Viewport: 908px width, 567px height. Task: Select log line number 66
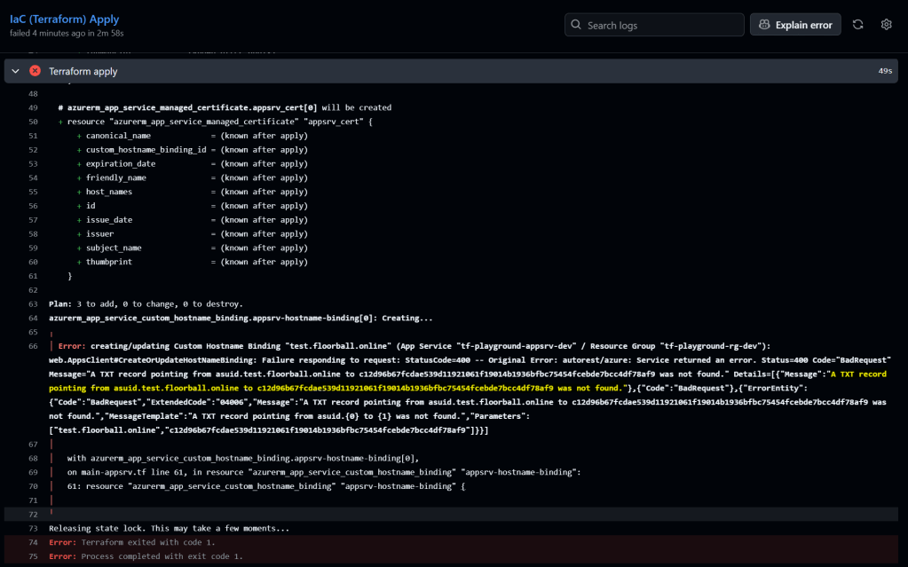point(33,345)
